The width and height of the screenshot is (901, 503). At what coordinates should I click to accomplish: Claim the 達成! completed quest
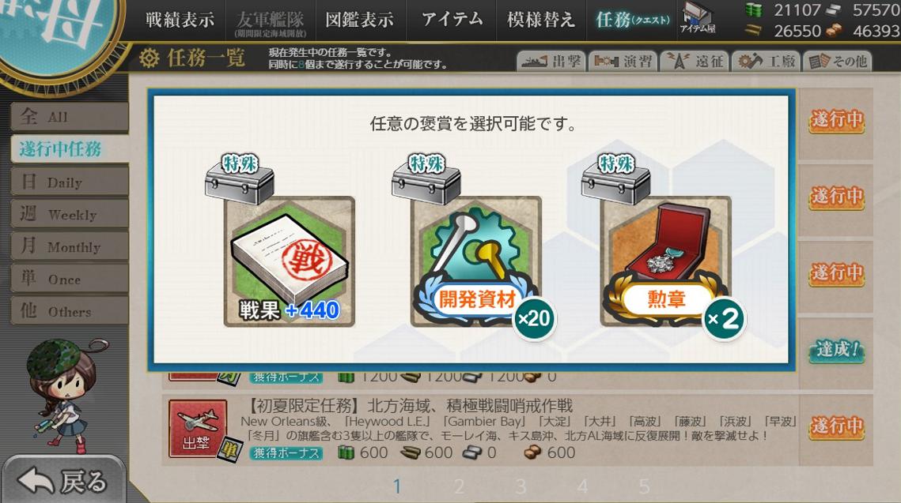[837, 350]
